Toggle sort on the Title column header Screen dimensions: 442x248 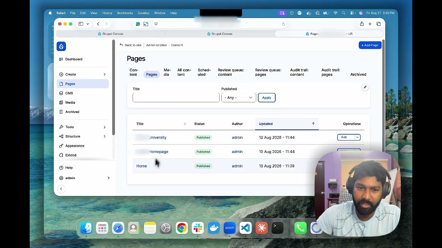[x=140, y=124]
